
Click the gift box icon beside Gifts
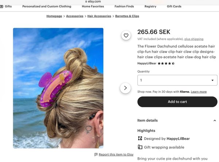coord(1,7)
